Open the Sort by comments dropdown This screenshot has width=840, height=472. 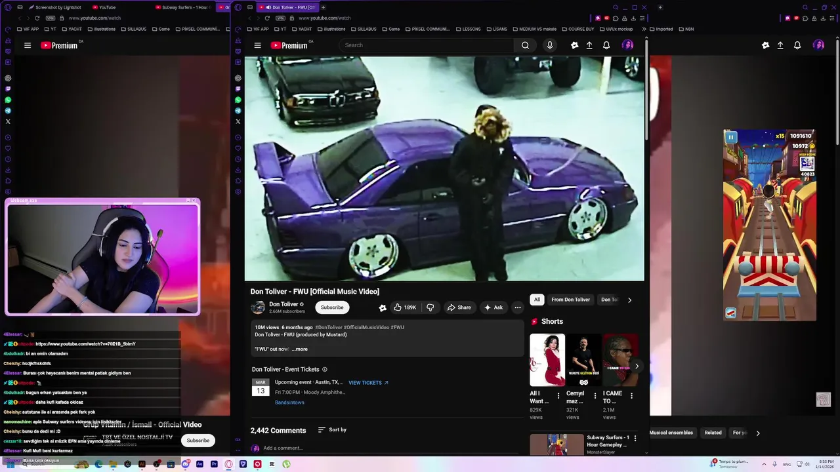click(332, 430)
